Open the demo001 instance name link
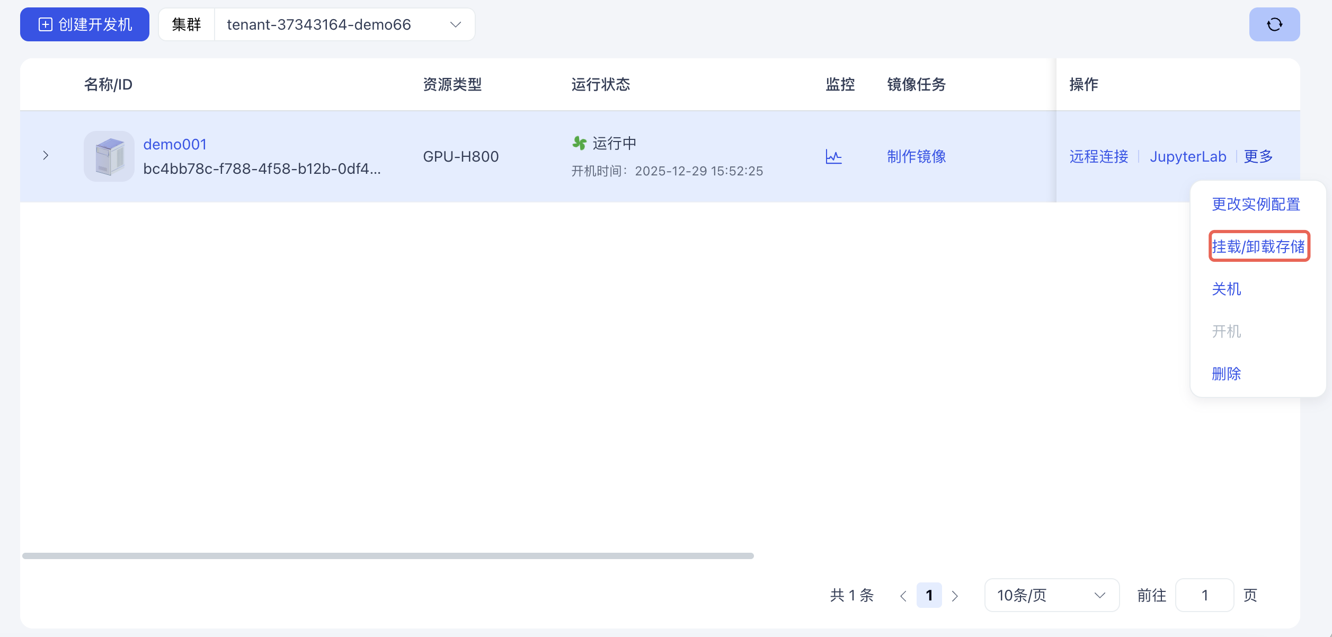The height and width of the screenshot is (637, 1332). coord(175,144)
